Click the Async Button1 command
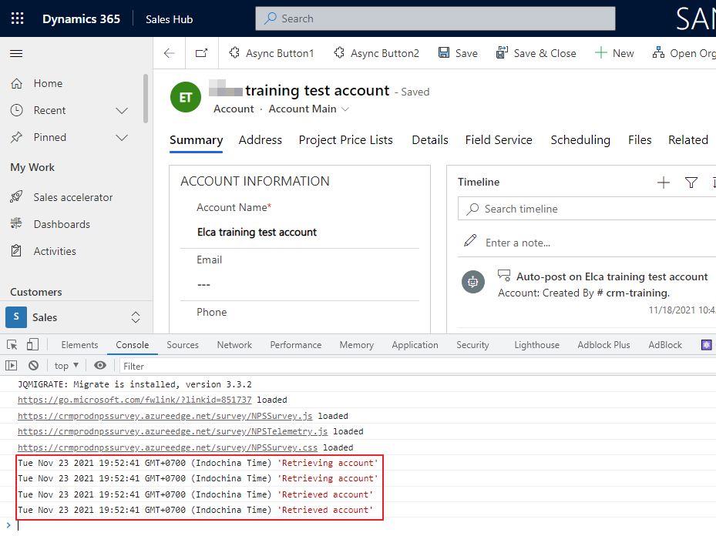 (x=272, y=52)
